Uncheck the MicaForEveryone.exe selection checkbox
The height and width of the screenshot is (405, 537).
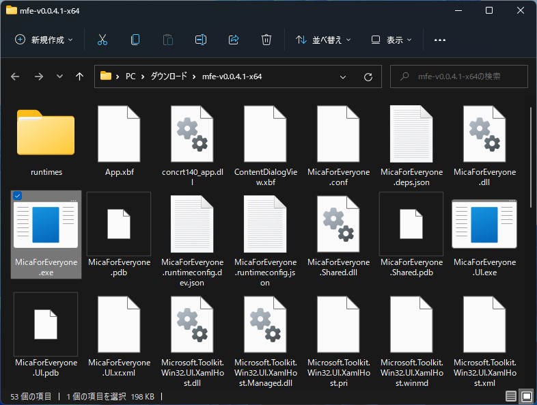tap(17, 195)
